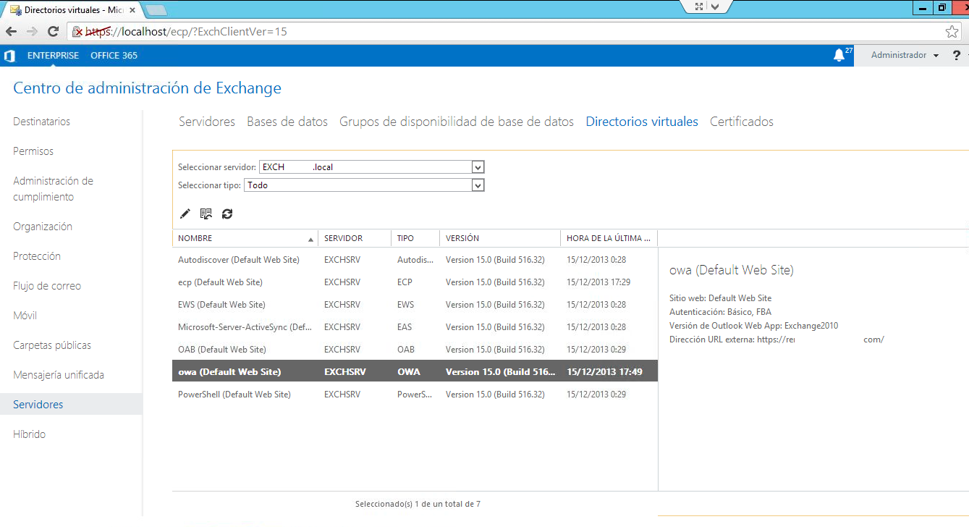Select the Autodiscover (Default Web Site) row
Screen dimensions: 969x527
415,259
